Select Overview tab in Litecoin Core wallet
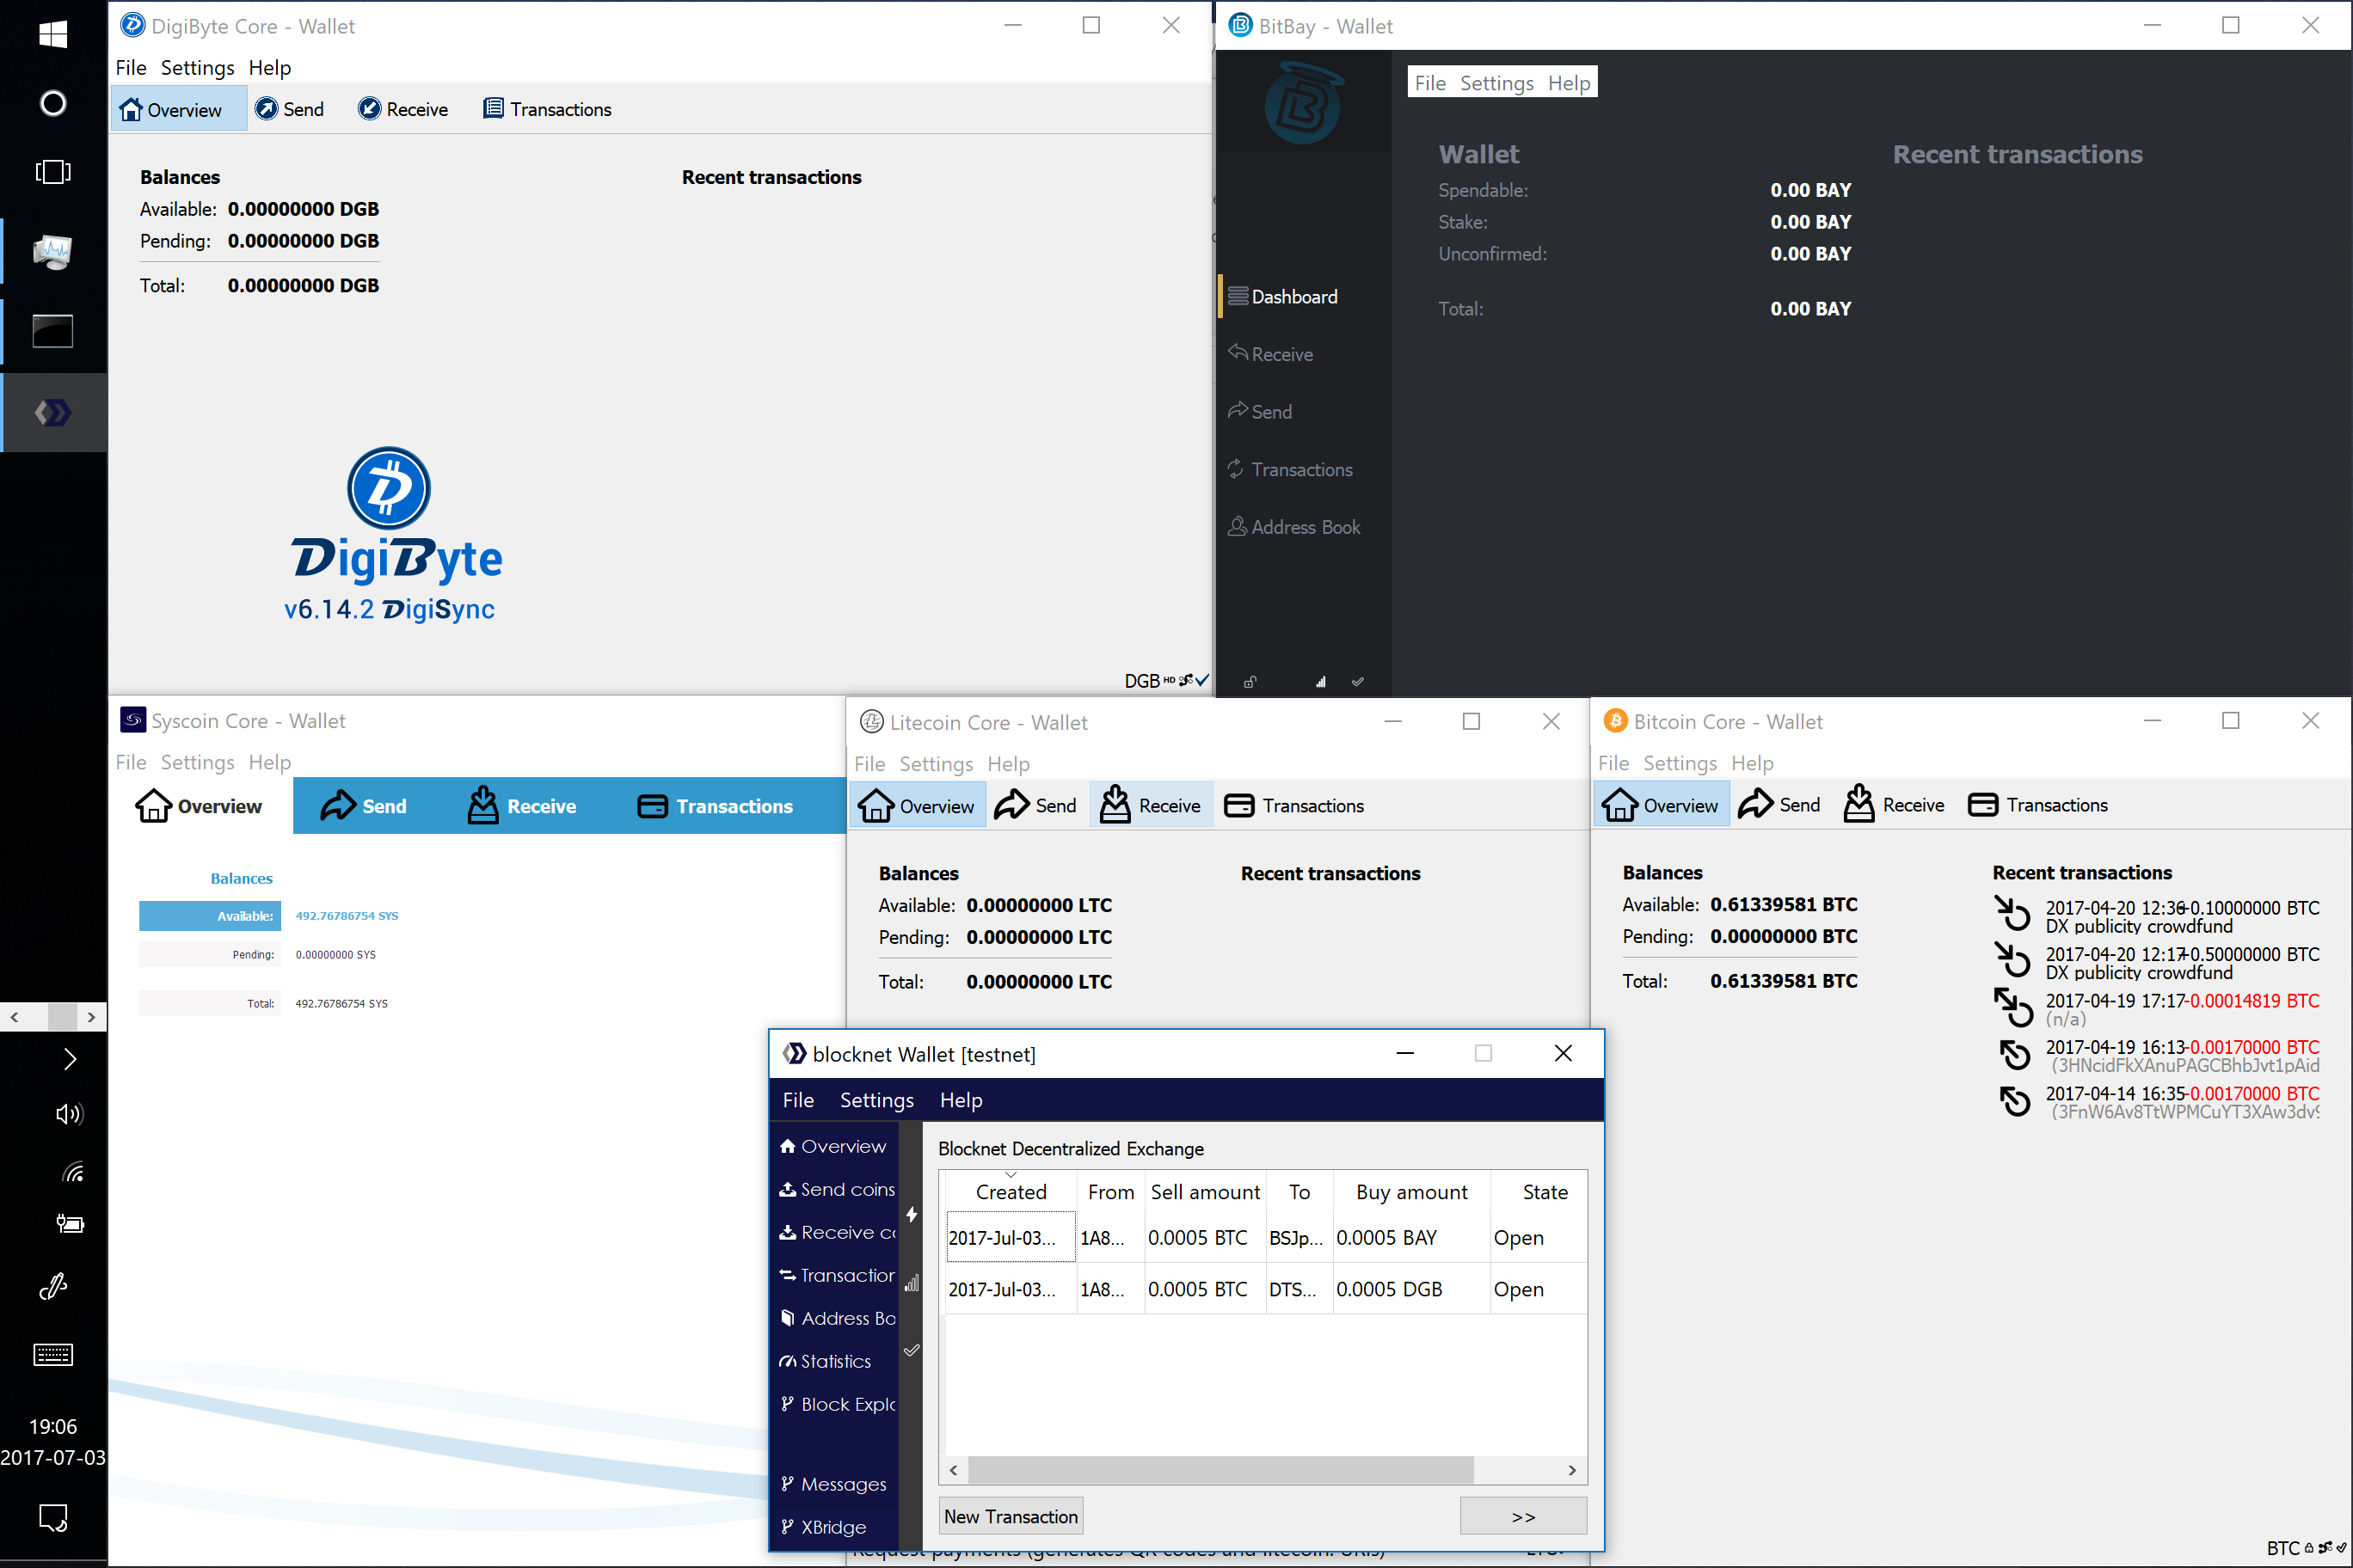 click(918, 806)
